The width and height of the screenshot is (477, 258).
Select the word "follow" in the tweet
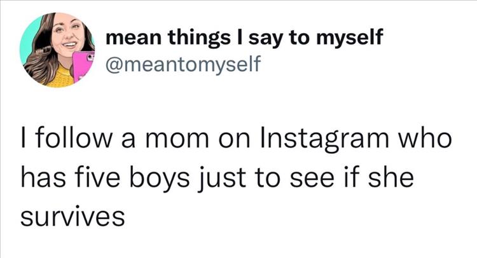[x=67, y=139]
